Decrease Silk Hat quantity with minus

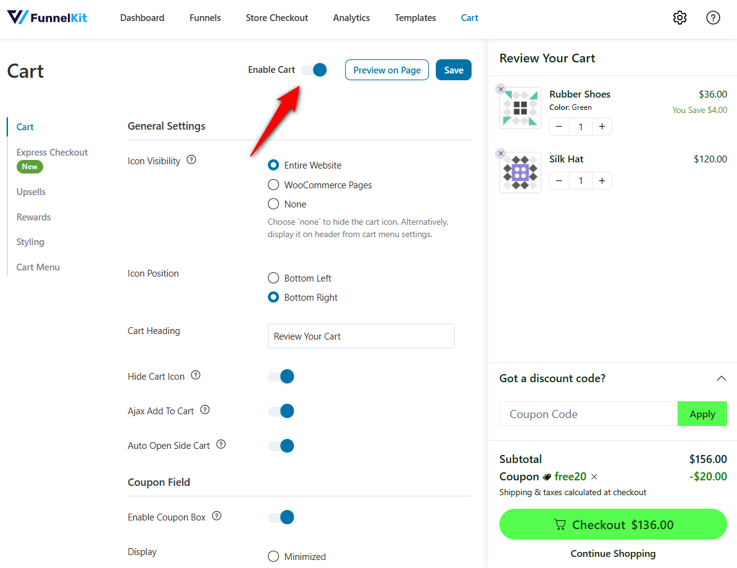tap(559, 181)
